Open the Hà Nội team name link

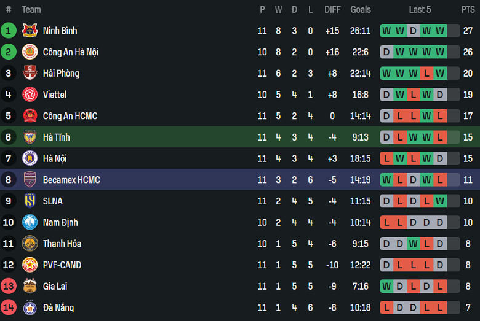click(55, 158)
